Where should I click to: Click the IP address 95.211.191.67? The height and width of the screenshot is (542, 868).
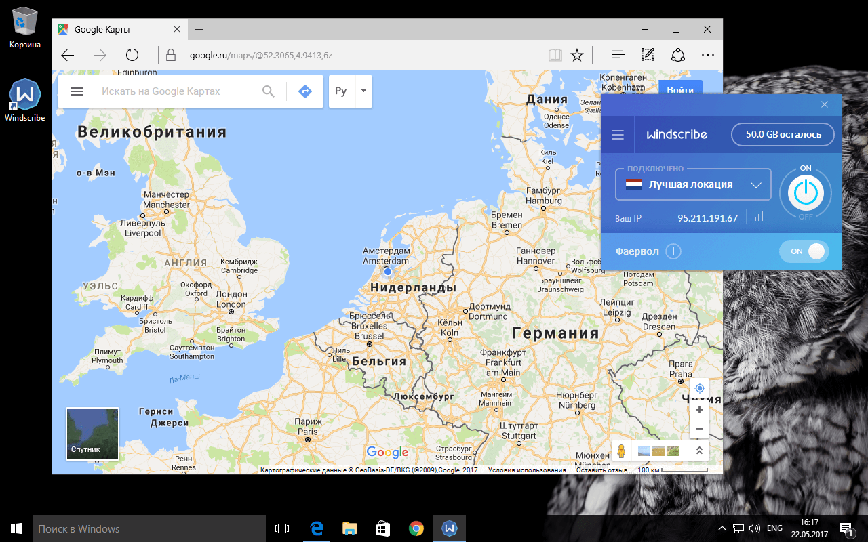707,218
